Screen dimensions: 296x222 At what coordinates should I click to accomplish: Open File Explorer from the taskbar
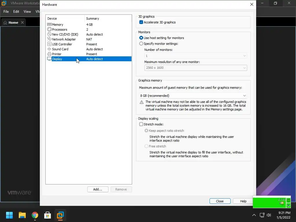(22, 215)
